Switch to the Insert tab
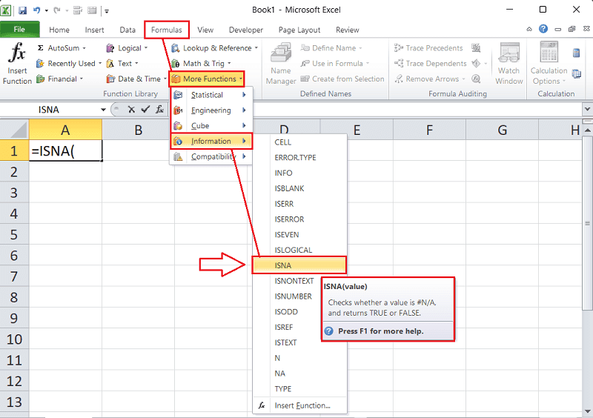Image resolution: width=593 pixels, height=418 pixels. tap(94, 30)
